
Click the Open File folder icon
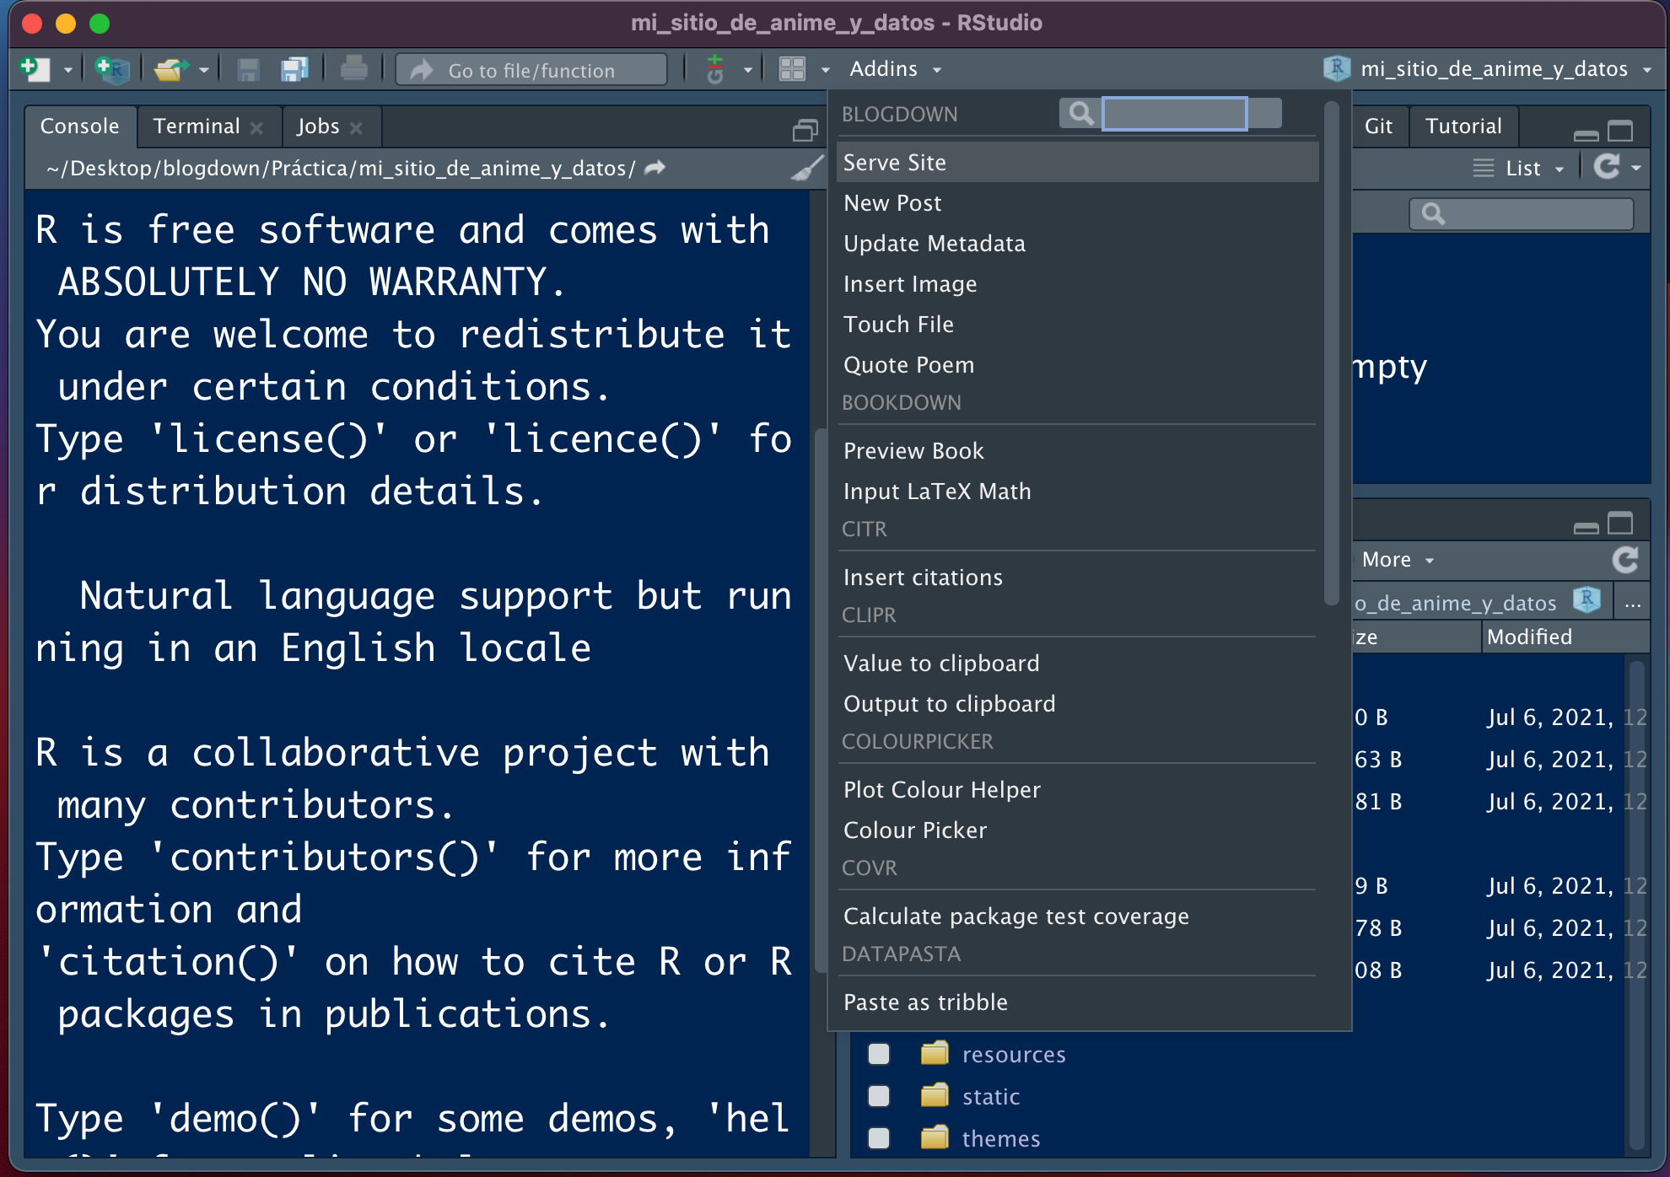tap(170, 69)
